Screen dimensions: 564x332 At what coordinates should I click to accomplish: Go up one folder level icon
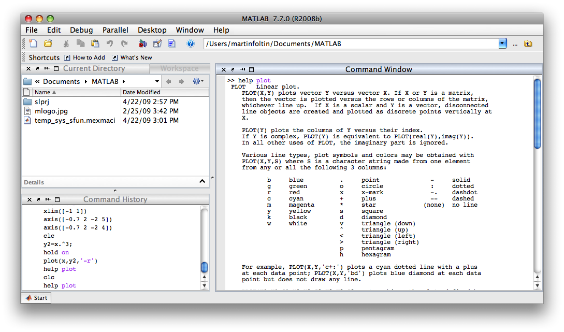click(x=528, y=44)
